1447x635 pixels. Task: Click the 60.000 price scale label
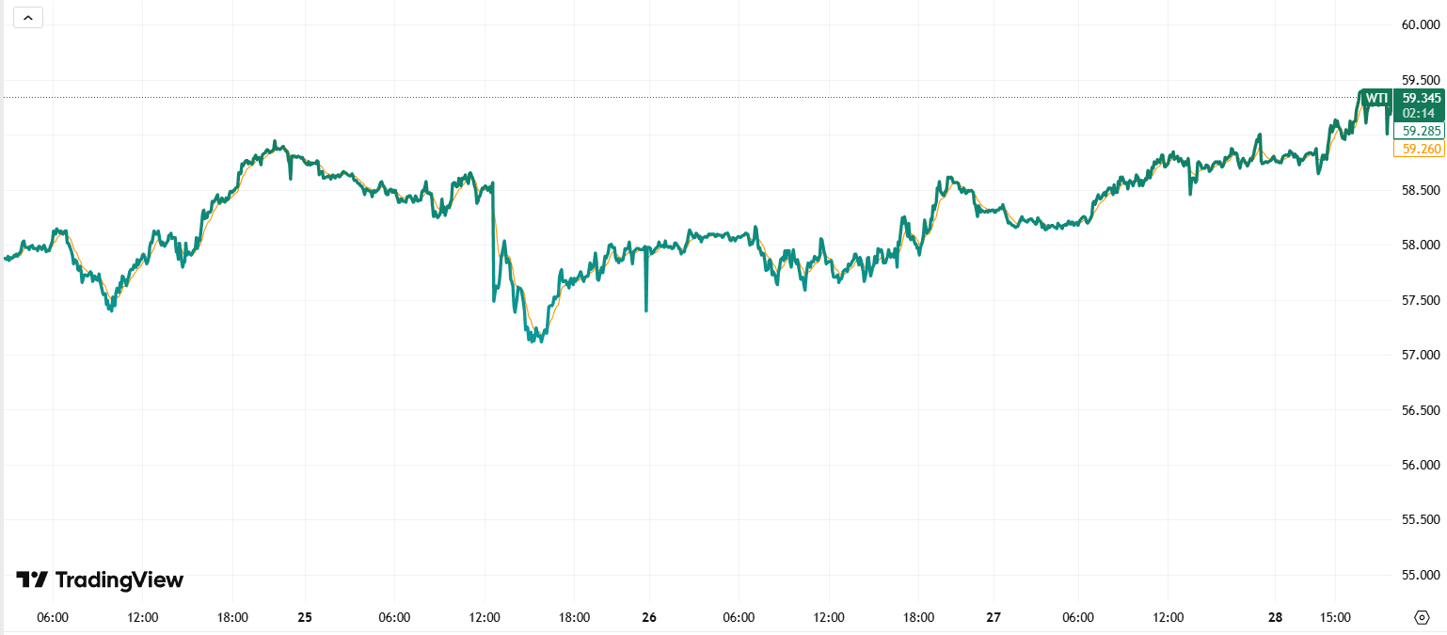coord(1421,25)
